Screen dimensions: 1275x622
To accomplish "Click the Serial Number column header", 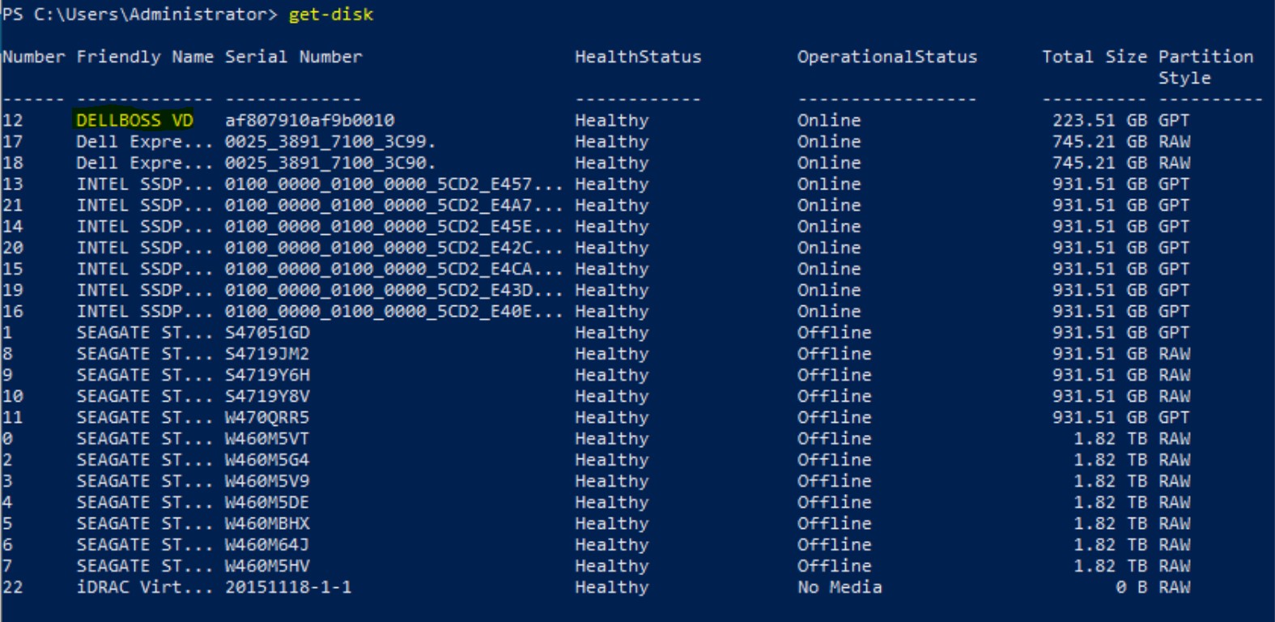I will coord(293,57).
